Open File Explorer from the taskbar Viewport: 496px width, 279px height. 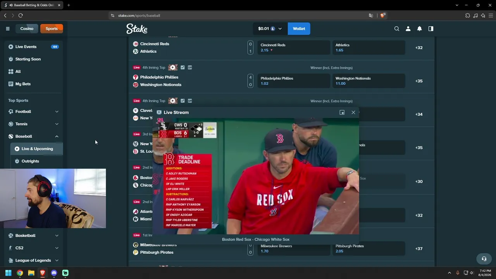[31, 273]
